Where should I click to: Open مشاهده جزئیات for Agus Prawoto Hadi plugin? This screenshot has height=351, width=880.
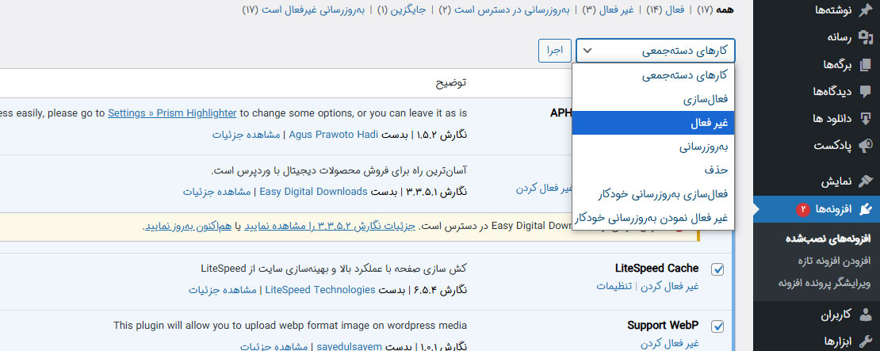click(x=246, y=135)
